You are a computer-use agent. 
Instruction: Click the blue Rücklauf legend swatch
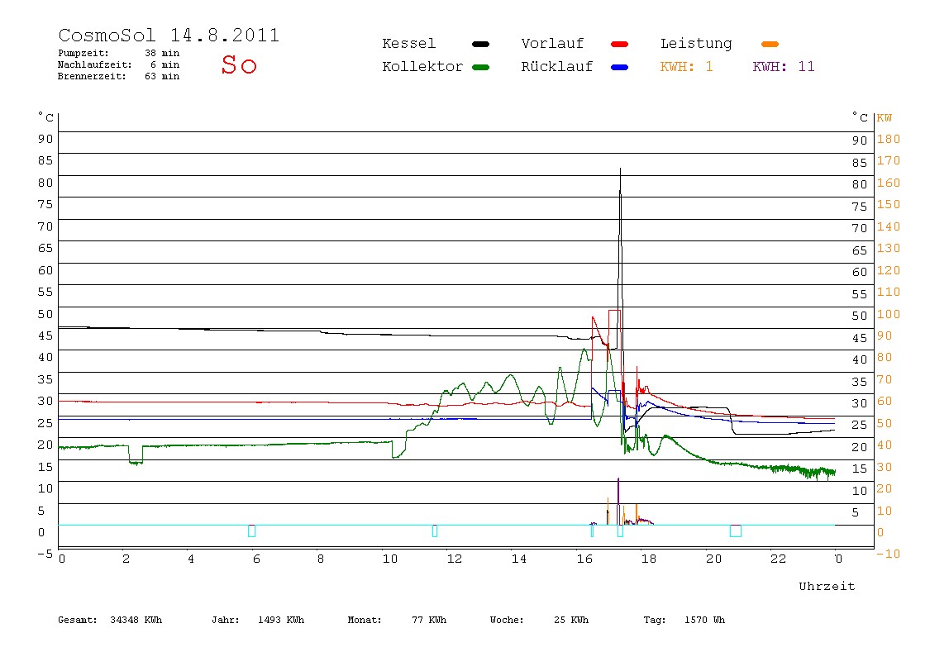[x=620, y=67]
